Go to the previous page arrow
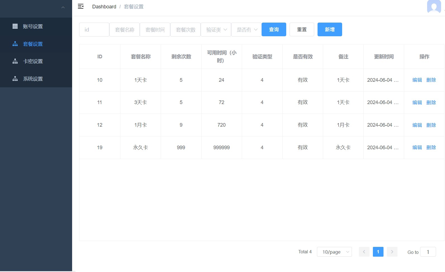Image resolution: width=445 pixels, height=272 pixels. click(x=364, y=252)
